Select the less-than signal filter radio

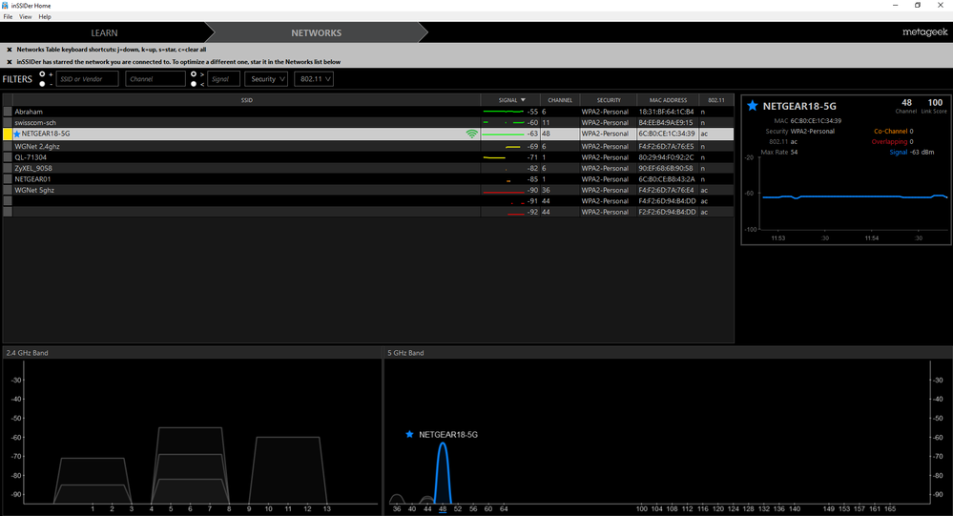[x=194, y=84]
